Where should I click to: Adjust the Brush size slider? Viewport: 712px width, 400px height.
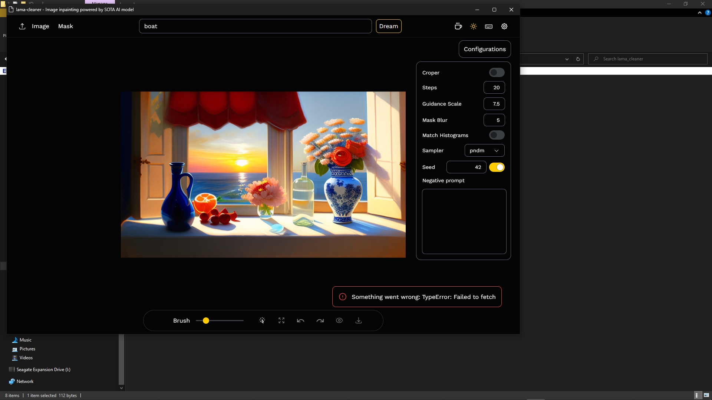tap(206, 320)
